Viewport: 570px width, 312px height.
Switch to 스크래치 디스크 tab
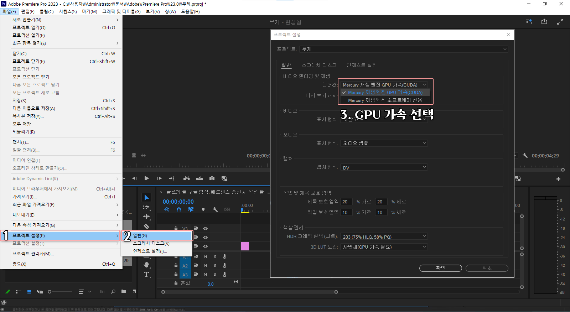(x=319, y=65)
